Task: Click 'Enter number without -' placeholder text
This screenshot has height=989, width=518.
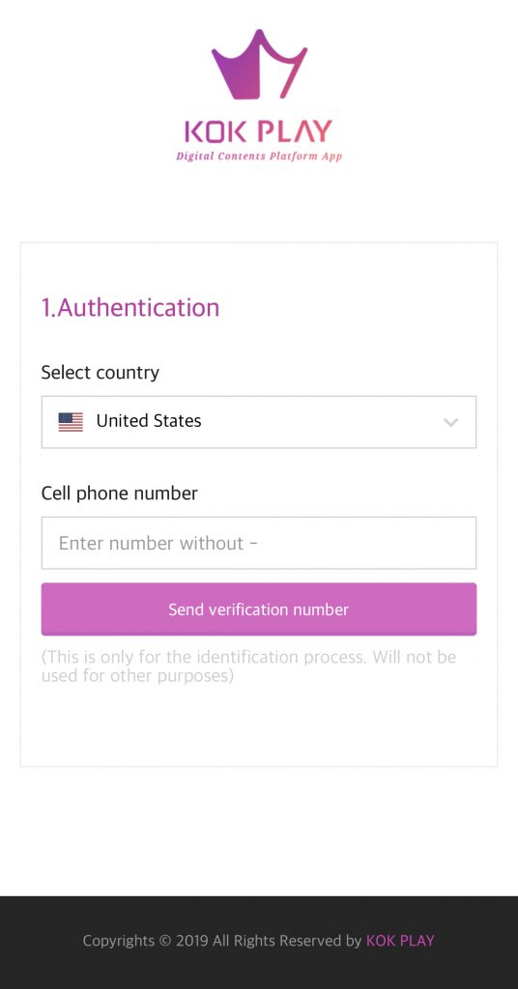Action: (x=158, y=543)
